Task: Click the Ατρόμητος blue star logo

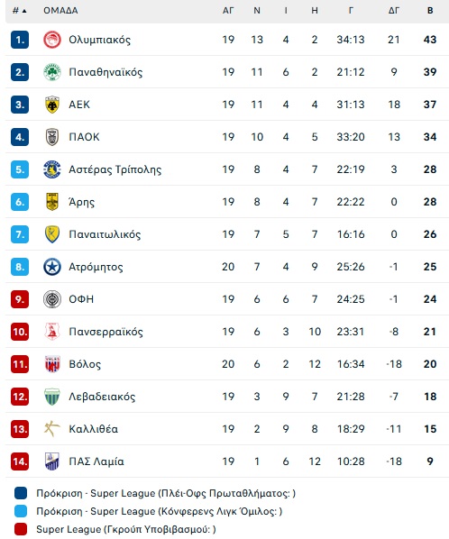Action: click(x=52, y=267)
